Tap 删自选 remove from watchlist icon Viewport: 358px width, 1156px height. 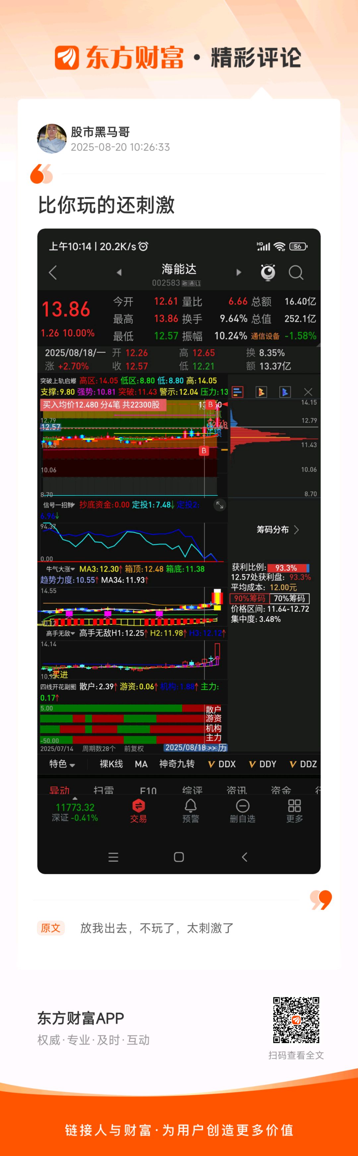pyautogui.click(x=243, y=811)
